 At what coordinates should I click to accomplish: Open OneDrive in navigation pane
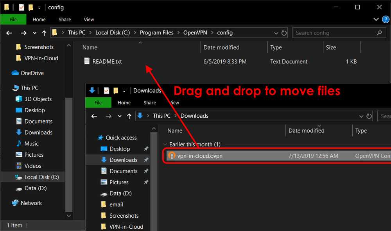point(32,73)
